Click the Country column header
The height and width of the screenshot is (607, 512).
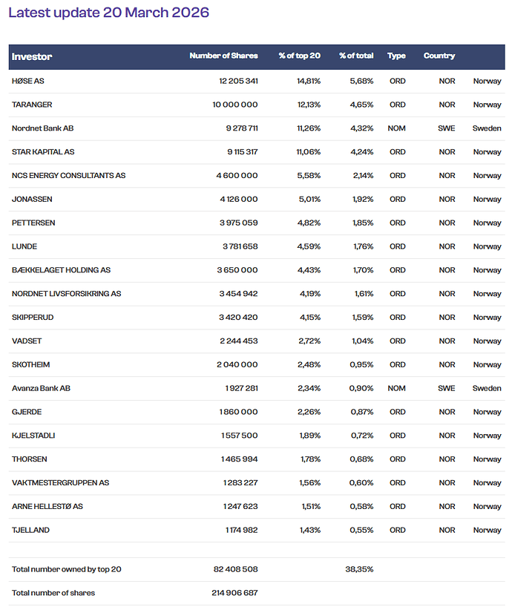pos(439,56)
